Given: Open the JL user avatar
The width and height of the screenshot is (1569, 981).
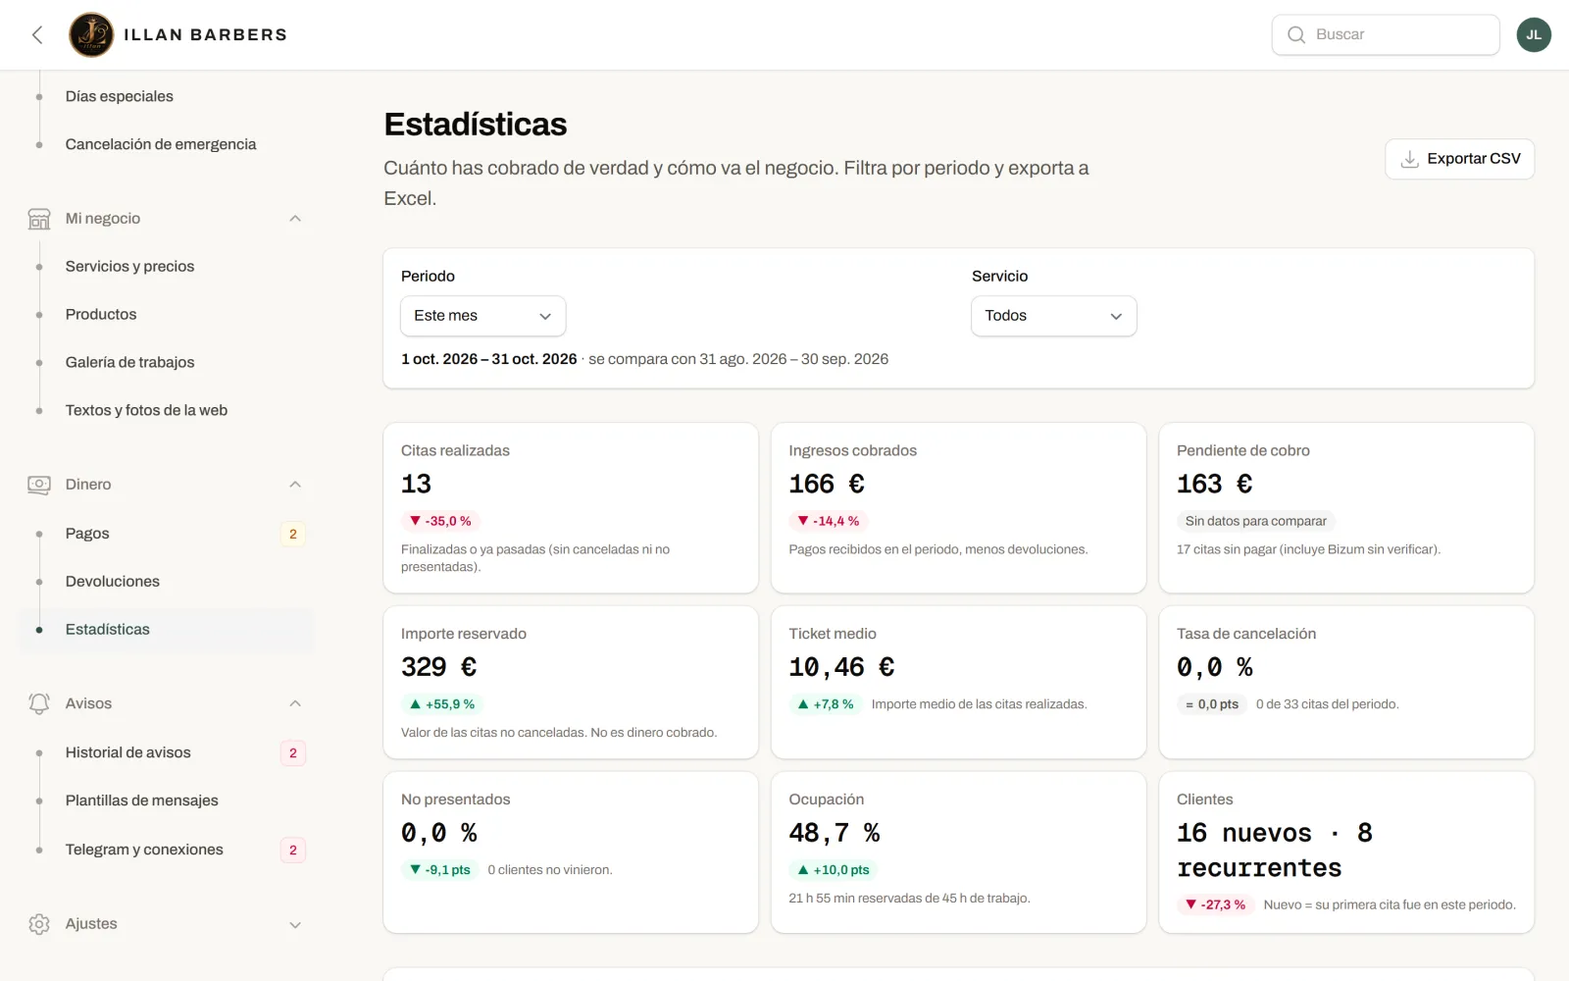Looking at the screenshot, I should pyautogui.click(x=1534, y=35).
